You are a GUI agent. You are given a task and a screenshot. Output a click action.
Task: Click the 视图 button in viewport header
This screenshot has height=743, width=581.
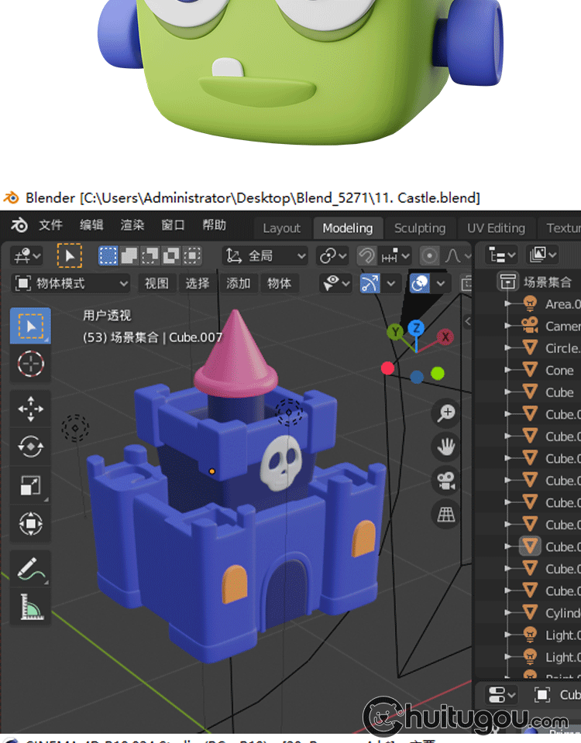[x=156, y=283]
